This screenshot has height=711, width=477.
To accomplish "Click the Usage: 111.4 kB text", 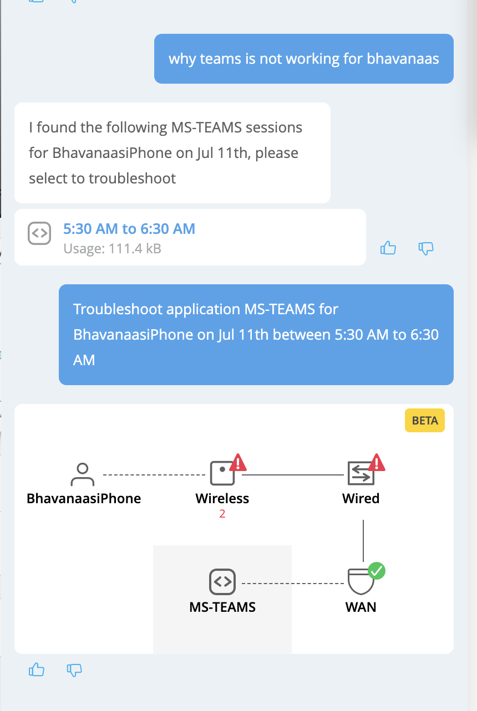I will (112, 249).
